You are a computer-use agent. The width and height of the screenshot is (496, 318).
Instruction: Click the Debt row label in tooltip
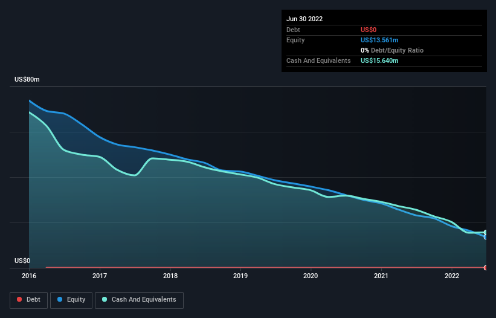click(293, 30)
